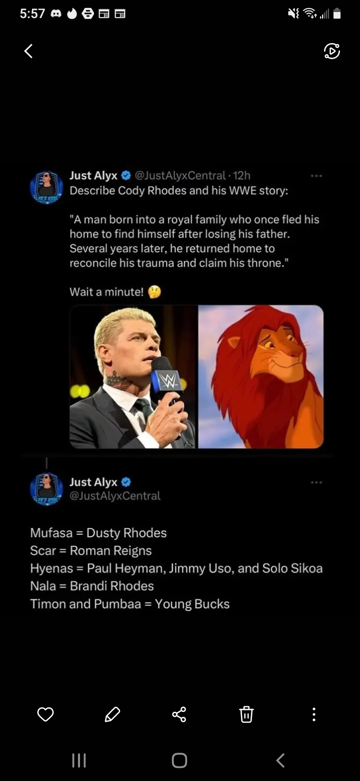Open the vertical three-dot more options menu
Viewport: 360px width, 781px height.
click(x=313, y=714)
